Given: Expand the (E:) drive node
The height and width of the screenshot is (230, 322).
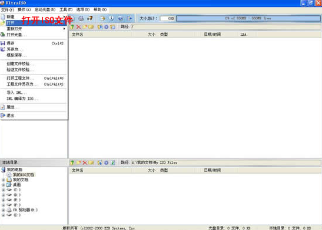Looking at the screenshot, I should coord(3,200).
